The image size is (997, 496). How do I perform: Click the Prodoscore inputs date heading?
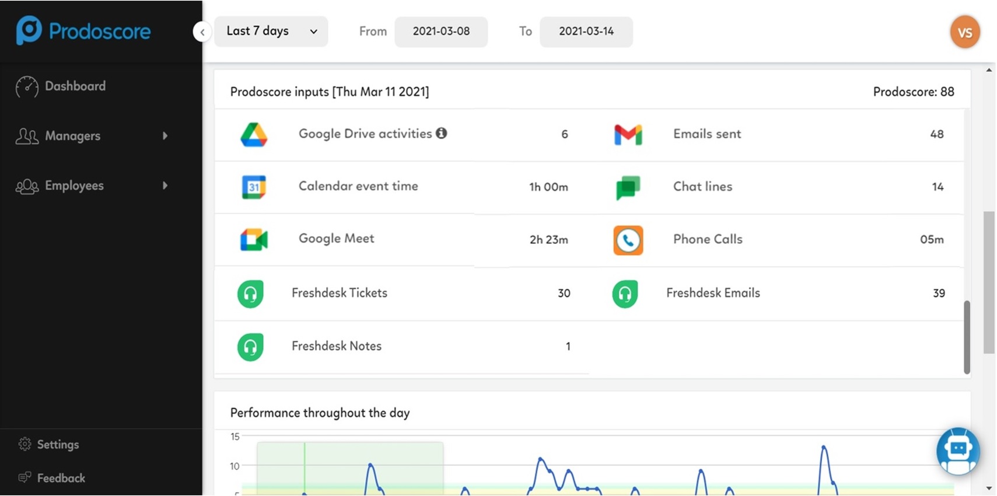tap(330, 92)
